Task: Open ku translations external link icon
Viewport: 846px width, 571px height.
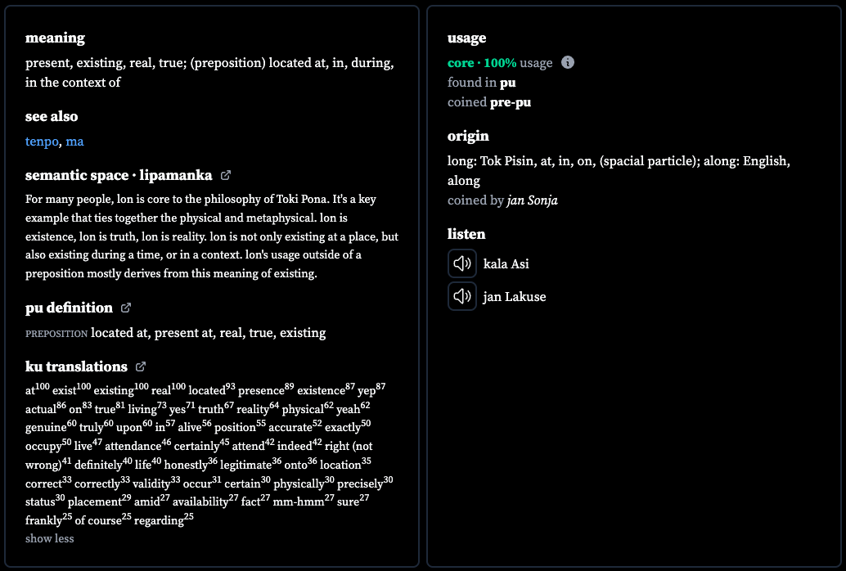Action: [x=140, y=366]
